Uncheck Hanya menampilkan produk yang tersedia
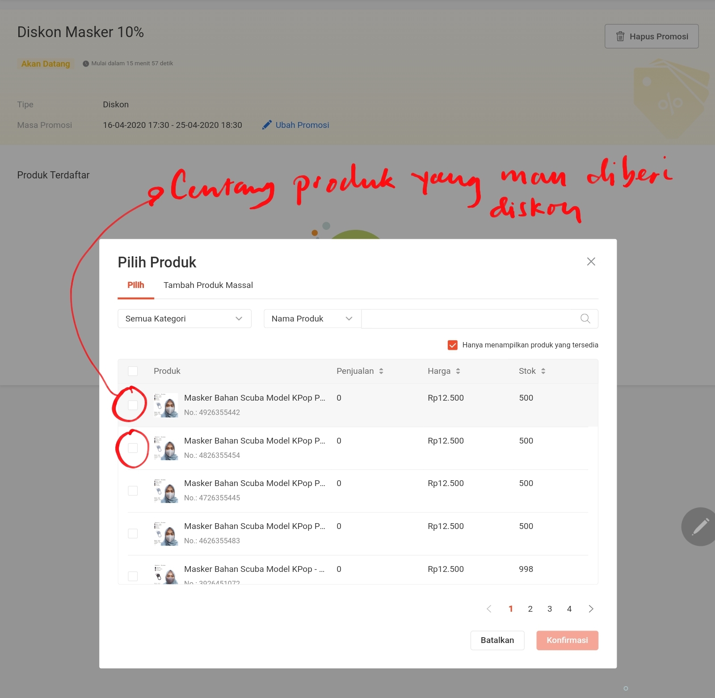The width and height of the screenshot is (715, 698). (452, 345)
